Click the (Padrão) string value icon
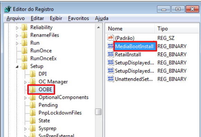Viewport: 201px width, 137px height. point(111,38)
